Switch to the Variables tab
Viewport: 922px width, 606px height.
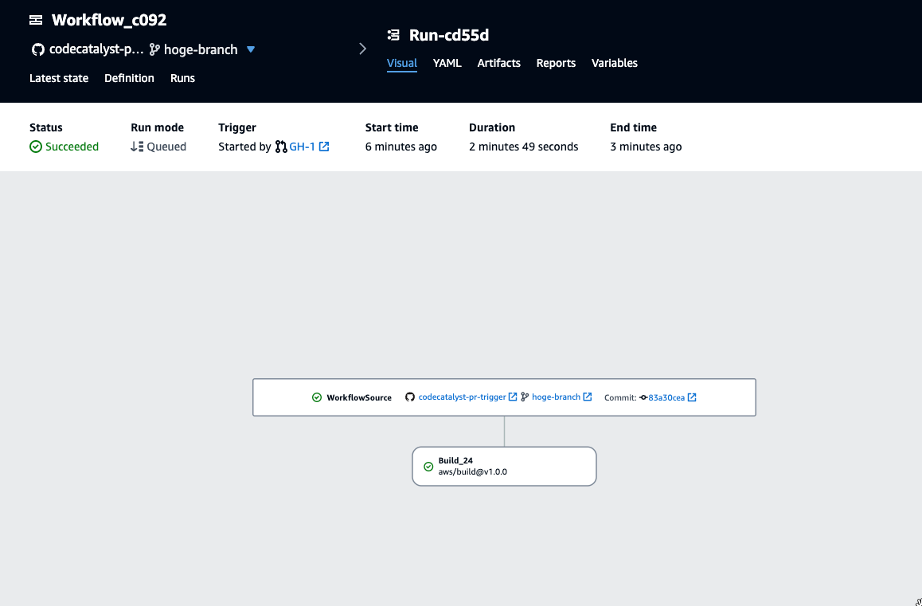(615, 63)
